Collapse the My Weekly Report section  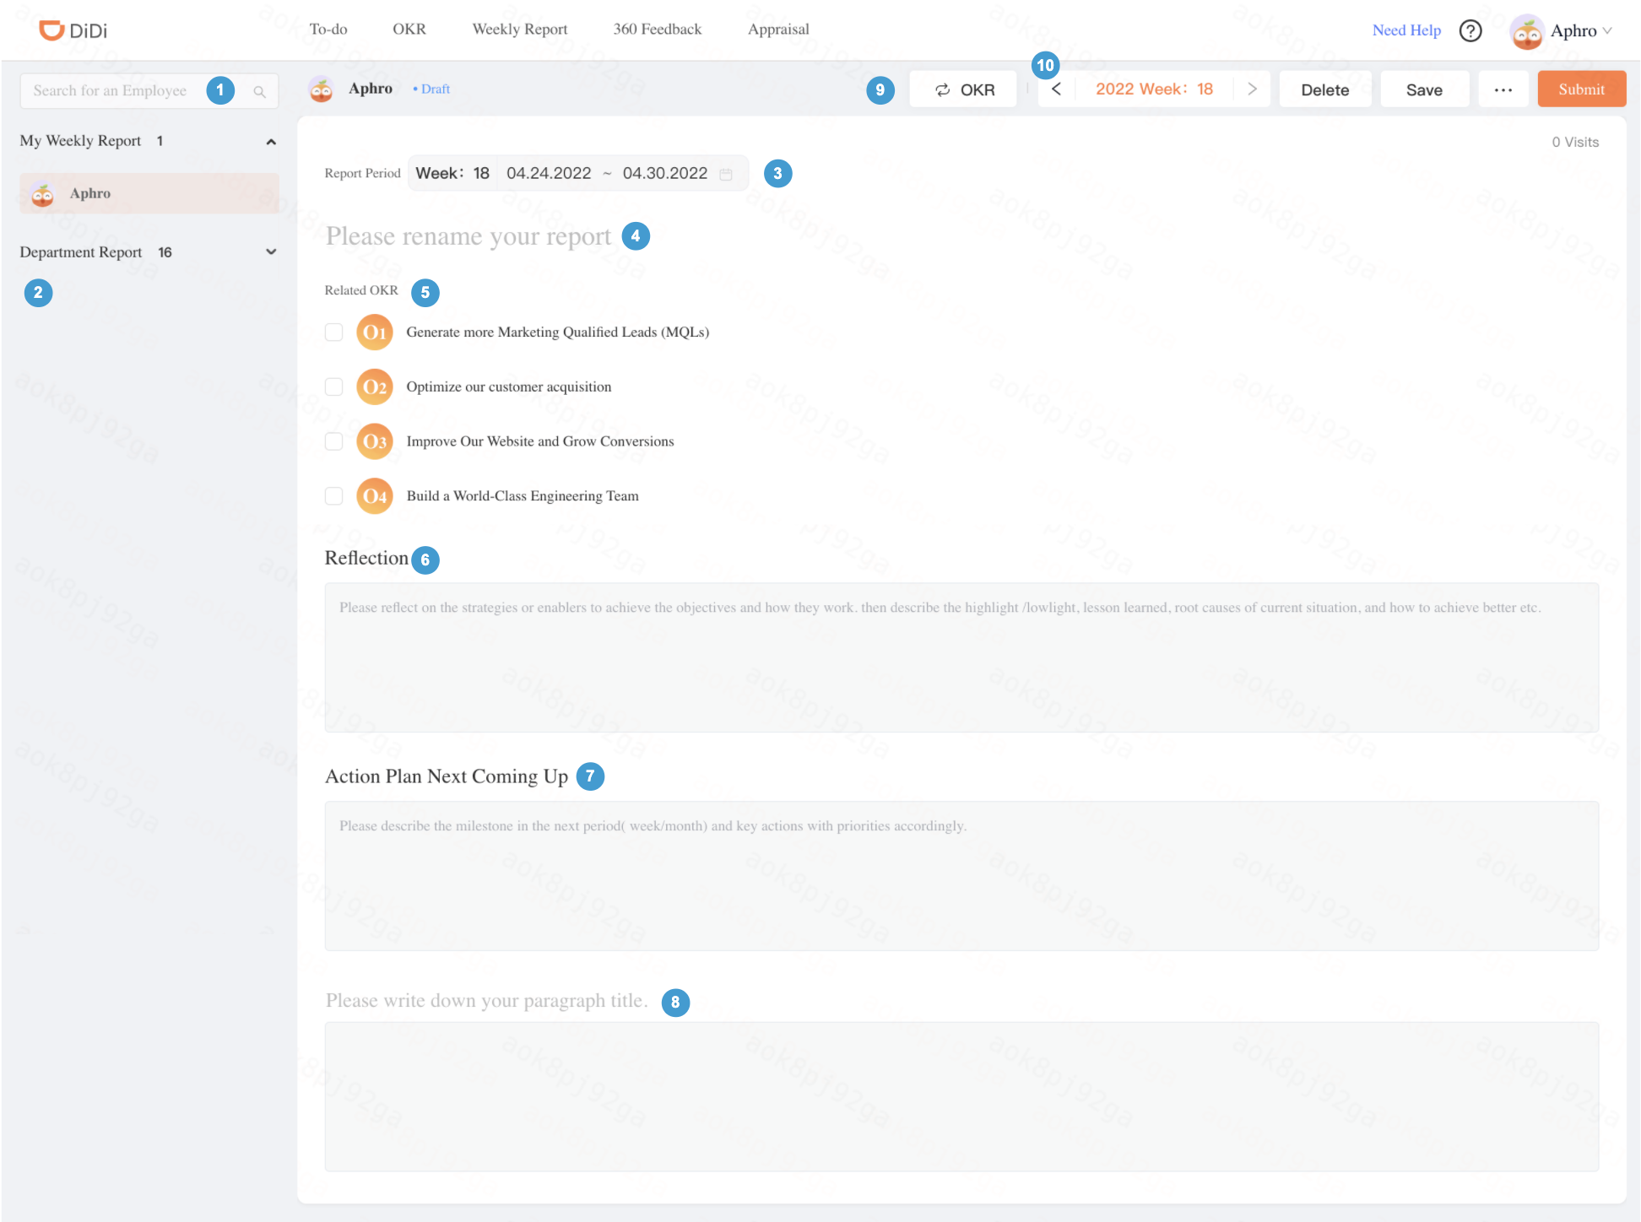coord(271,142)
